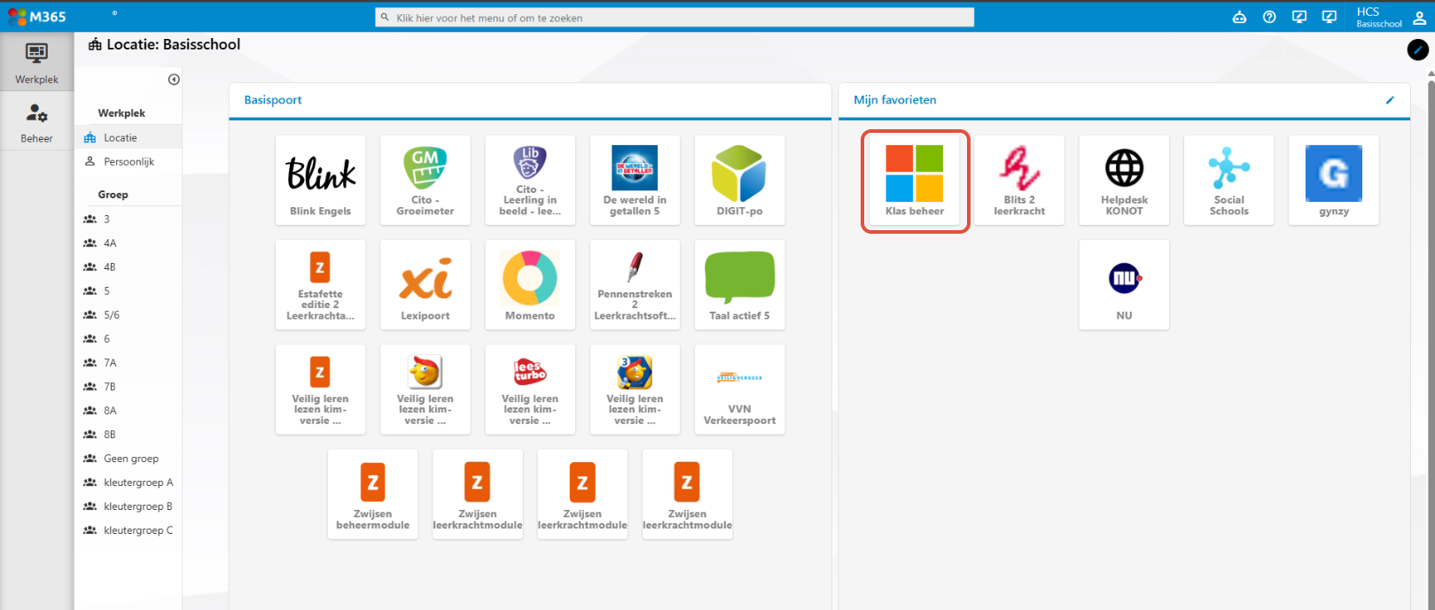Click the menu search field
This screenshot has width=1435, height=610.
pos(675,17)
